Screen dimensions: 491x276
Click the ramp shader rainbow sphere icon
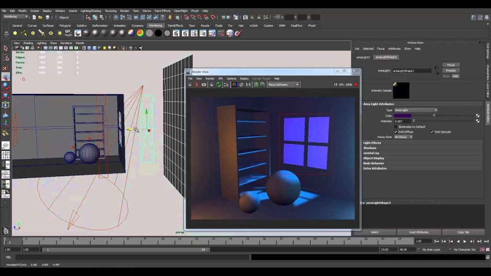(x=140, y=33)
